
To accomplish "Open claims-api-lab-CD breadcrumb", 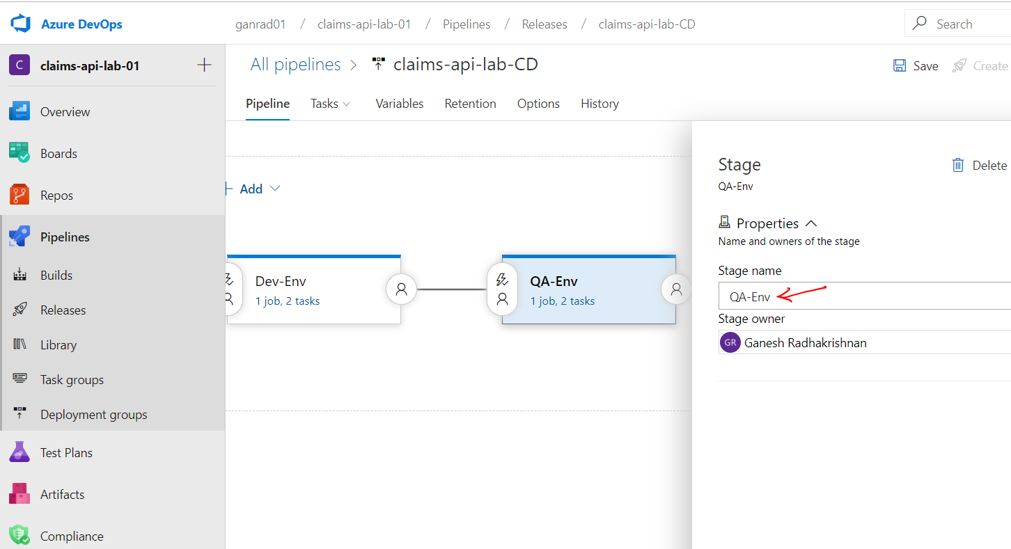I will (x=647, y=24).
